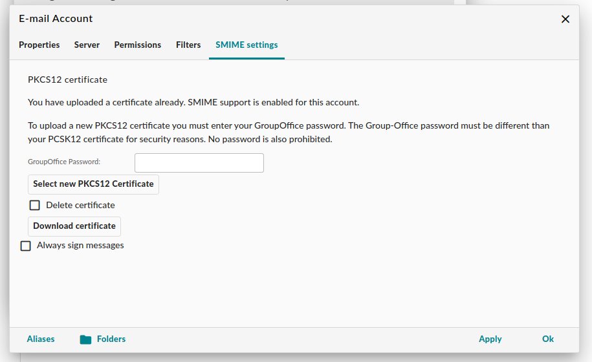The height and width of the screenshot is (362, 592).
Task: Click the Folders button label
Action: click(x=111, y=339)
